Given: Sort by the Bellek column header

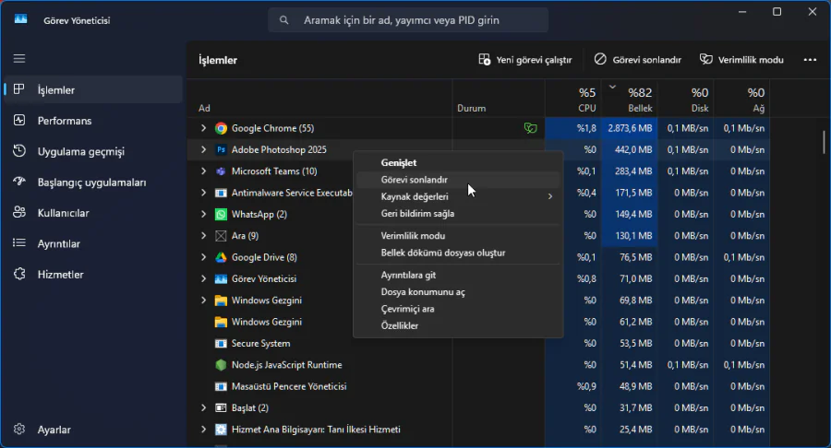Looking at the screenshot, I should 630,100.
